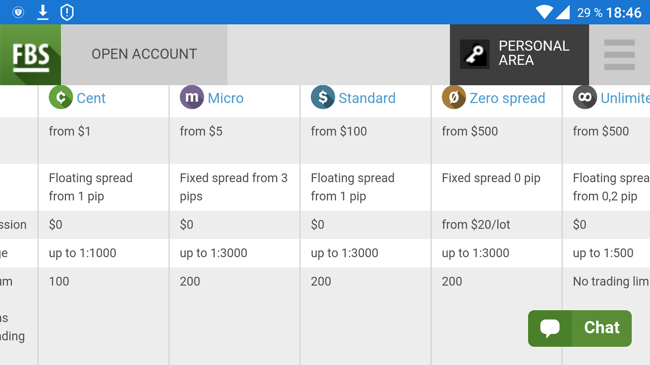Open the Zero spread account link
Viewport: 650px width, 365px height.
coord(507,98)
